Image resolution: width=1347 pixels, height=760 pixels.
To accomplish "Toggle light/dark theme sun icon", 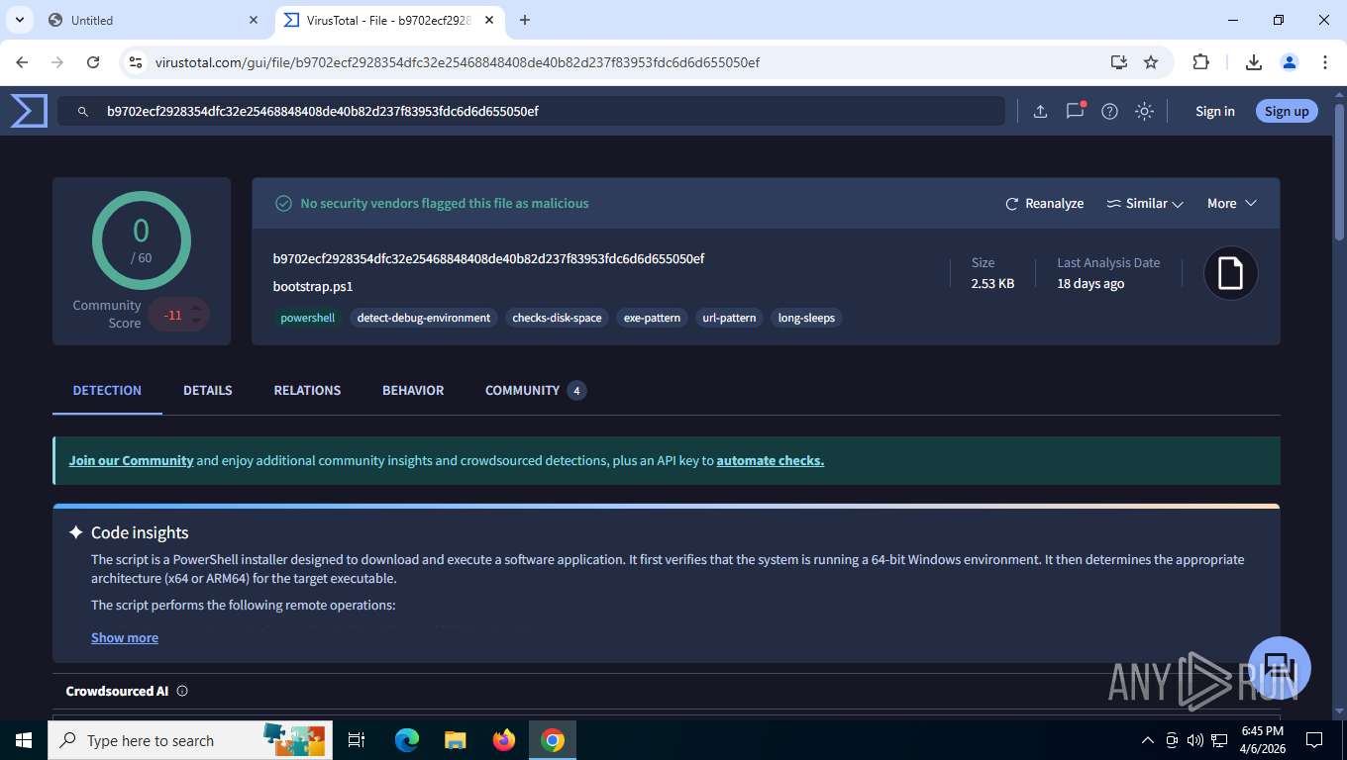I will click(x=1144, y=111).
